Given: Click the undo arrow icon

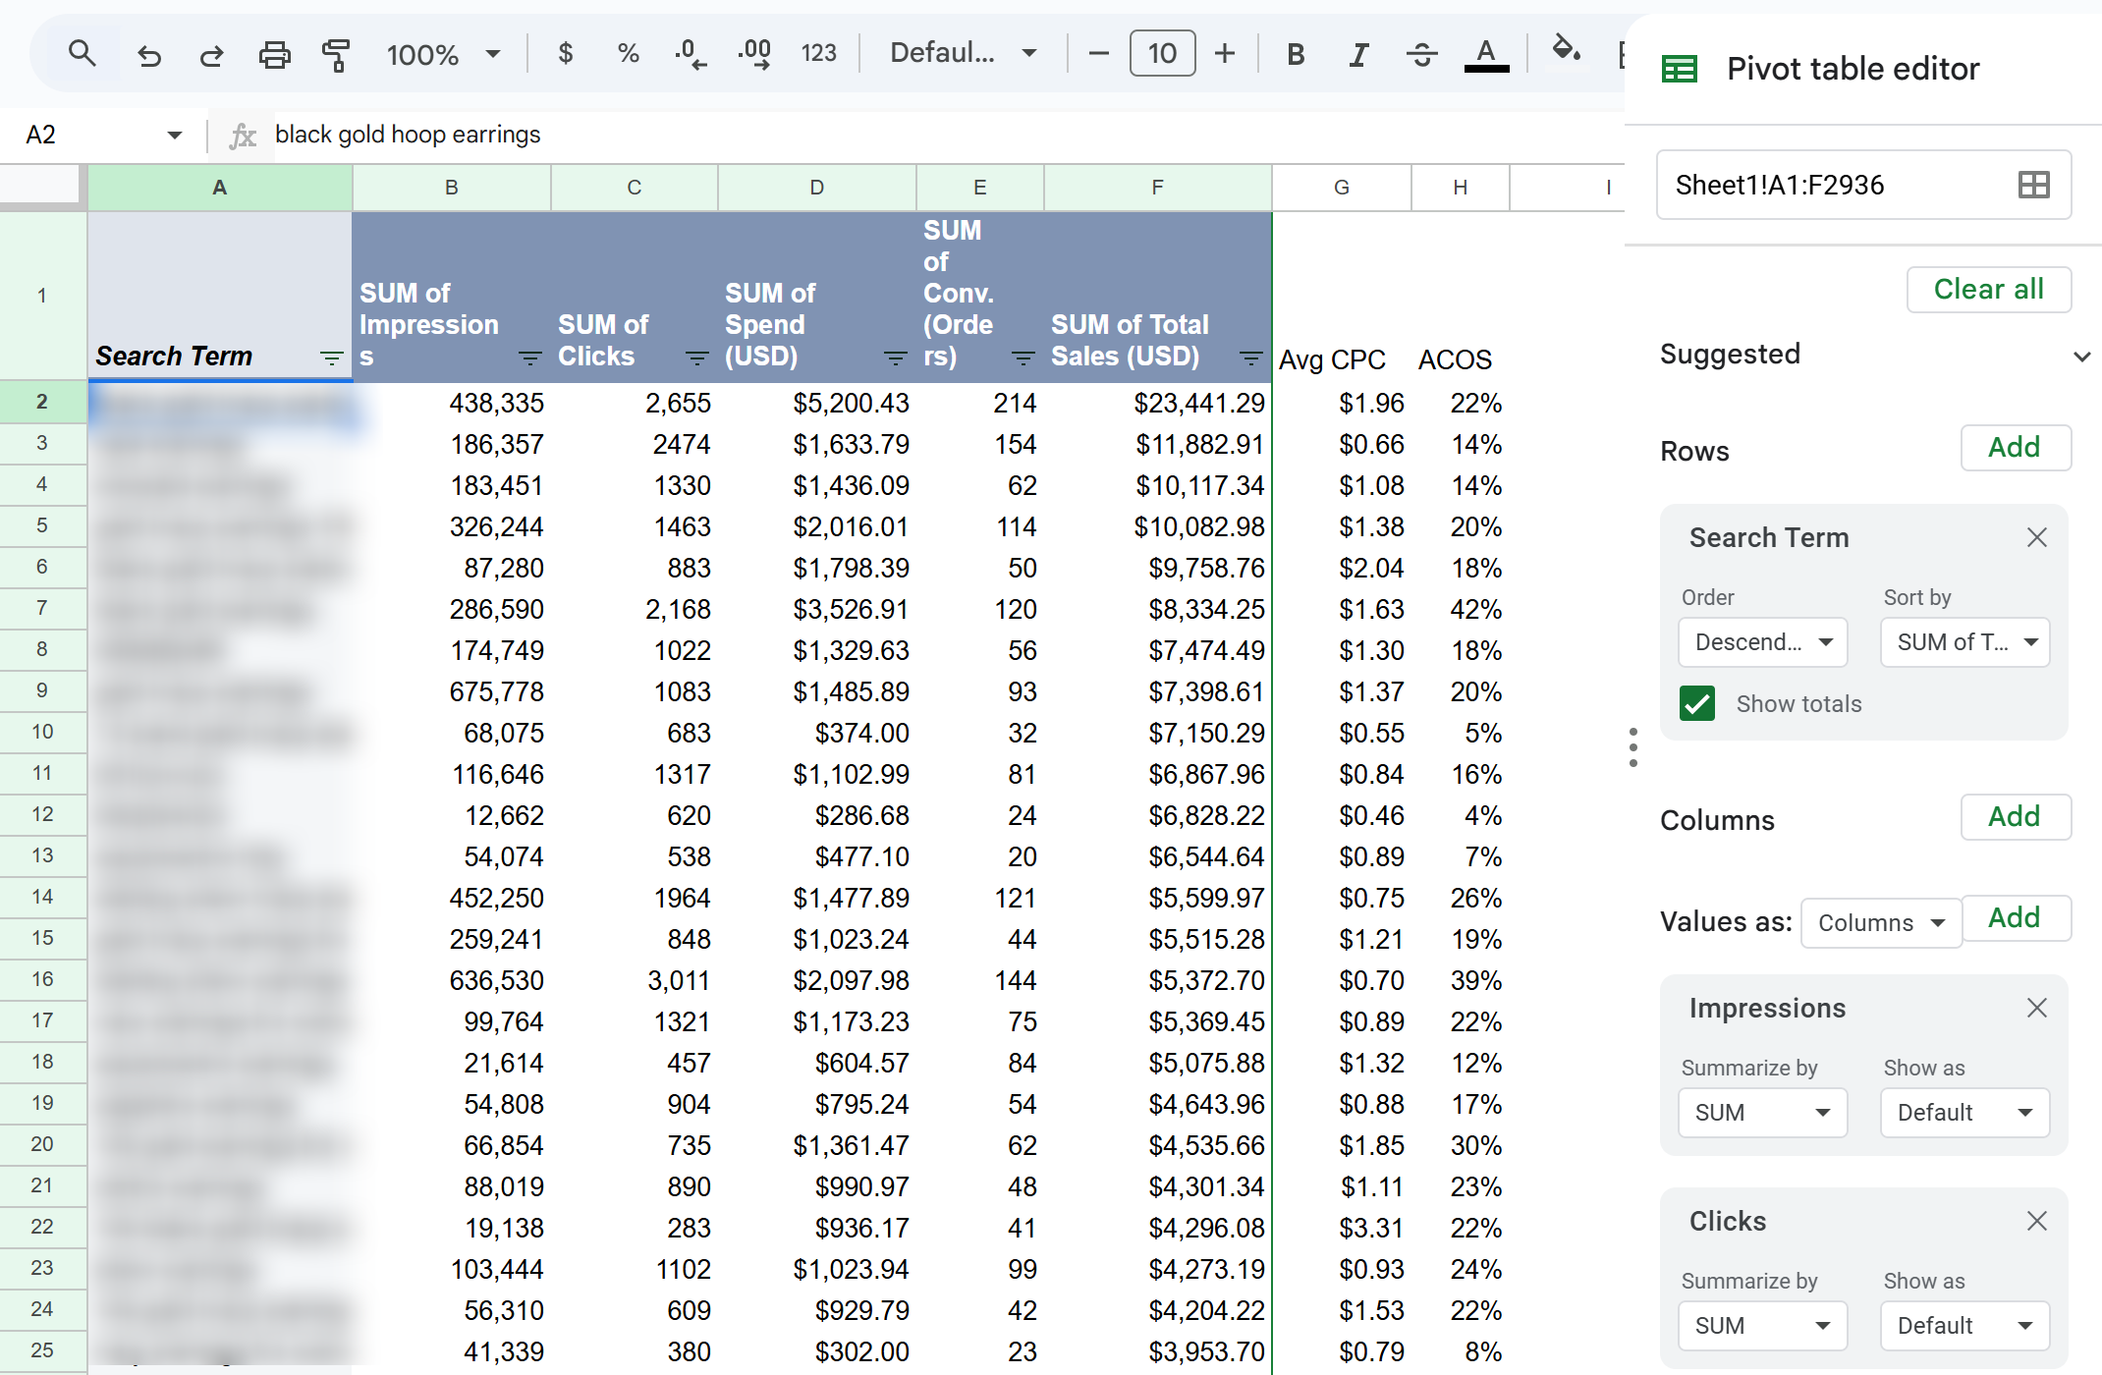Looking at the screenshot, I should (149, 55).
